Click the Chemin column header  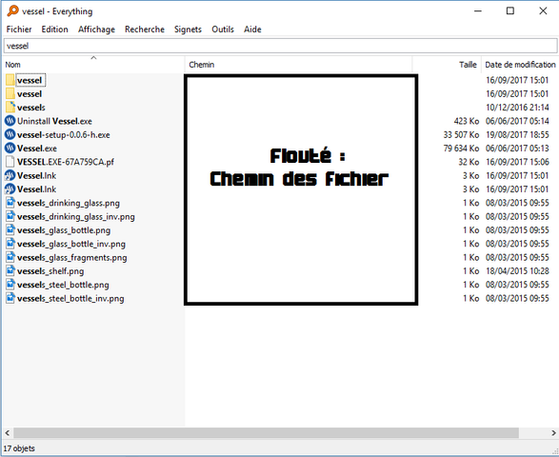(299, 65)
